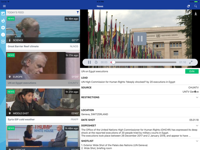Enter fullscreen video mode

tap(191, 62)
